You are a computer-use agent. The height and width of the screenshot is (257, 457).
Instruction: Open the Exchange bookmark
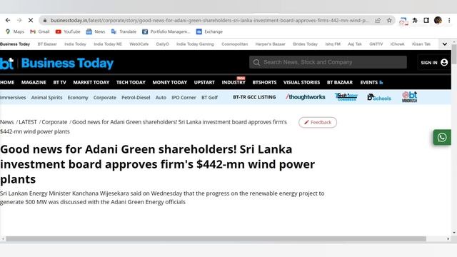[209, 31]
